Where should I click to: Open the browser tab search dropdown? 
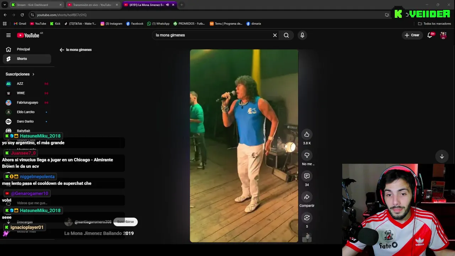(x=5, y=5)
